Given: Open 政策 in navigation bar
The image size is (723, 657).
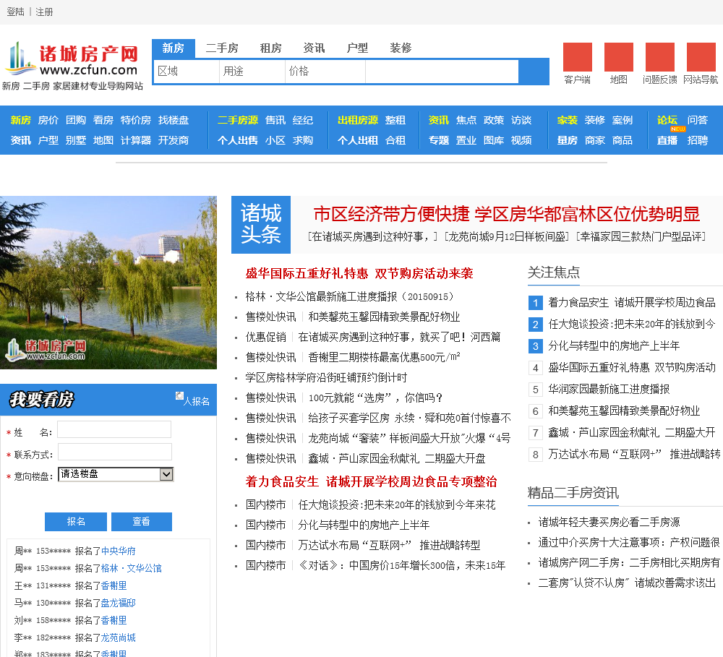Looking at the screenshot, I should pos(494,120).
